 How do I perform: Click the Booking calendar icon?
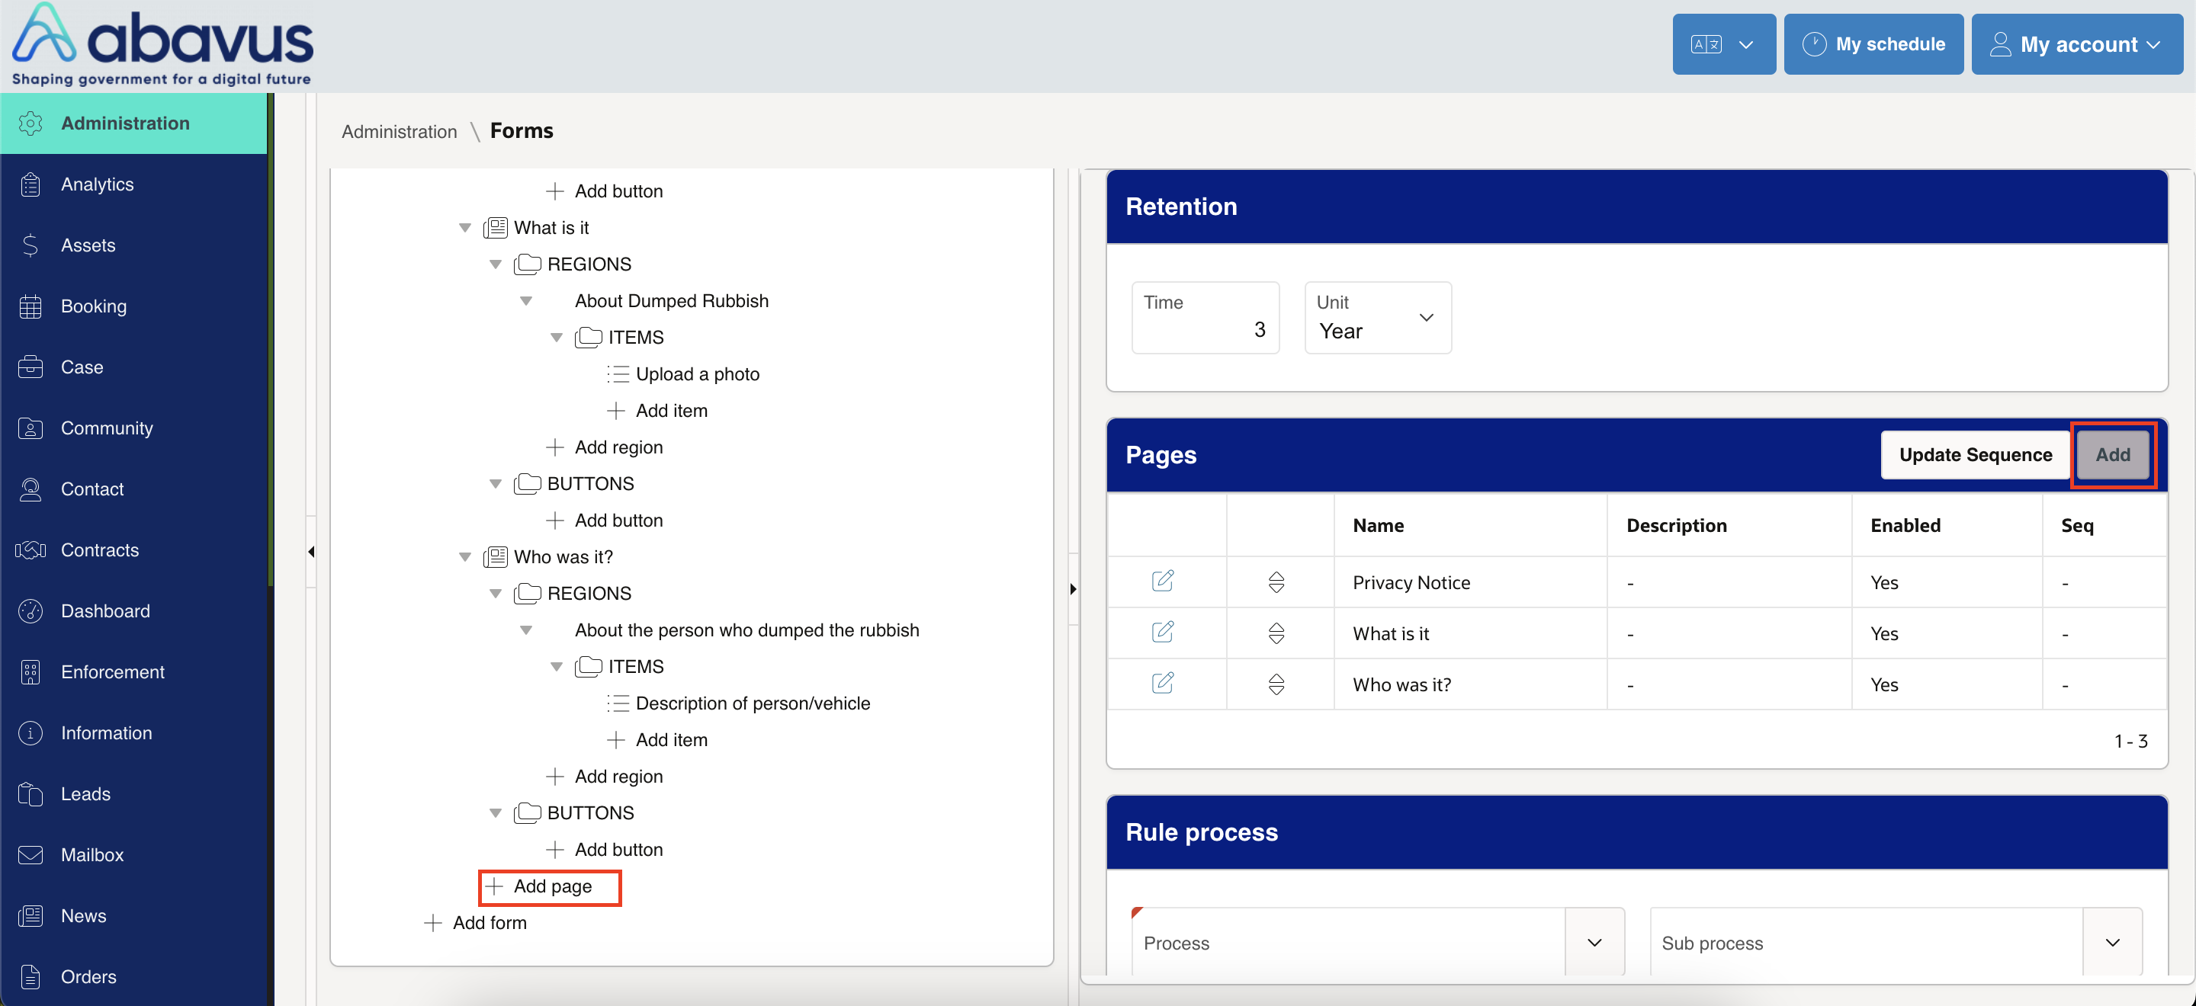point(30,306)
